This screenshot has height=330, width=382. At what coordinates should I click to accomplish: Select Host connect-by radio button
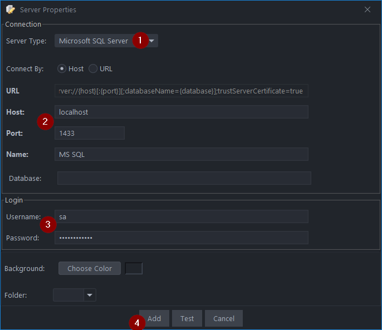[62, 68]
